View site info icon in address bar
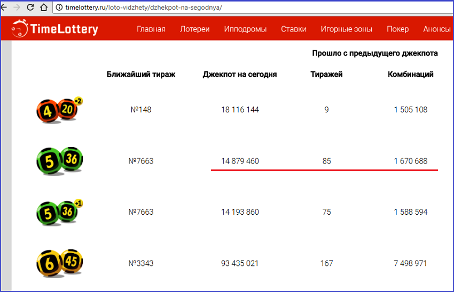This screenshot has width=454, height=292. coord(59,7)
